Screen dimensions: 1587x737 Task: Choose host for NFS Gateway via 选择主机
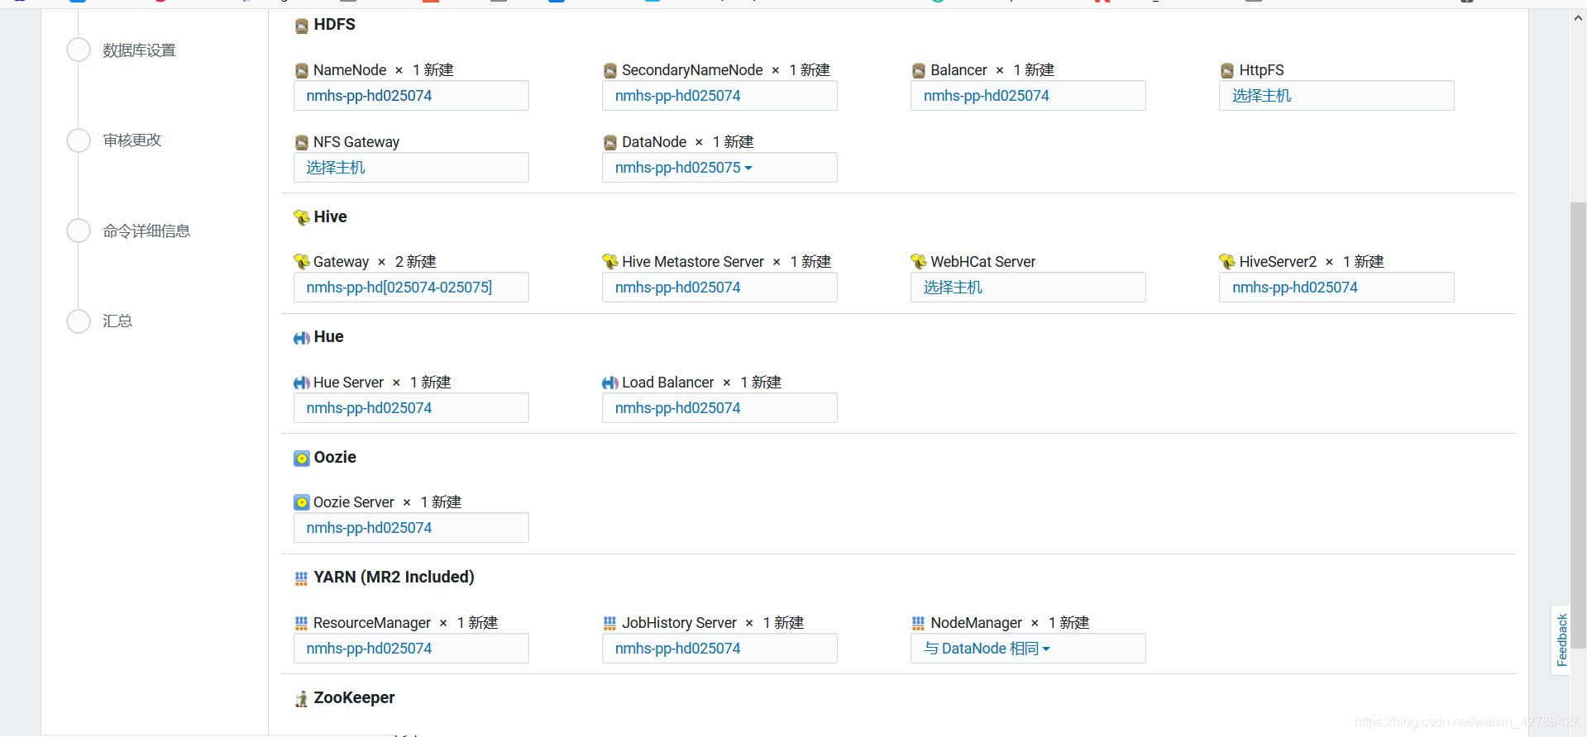[x=336, y=168]
